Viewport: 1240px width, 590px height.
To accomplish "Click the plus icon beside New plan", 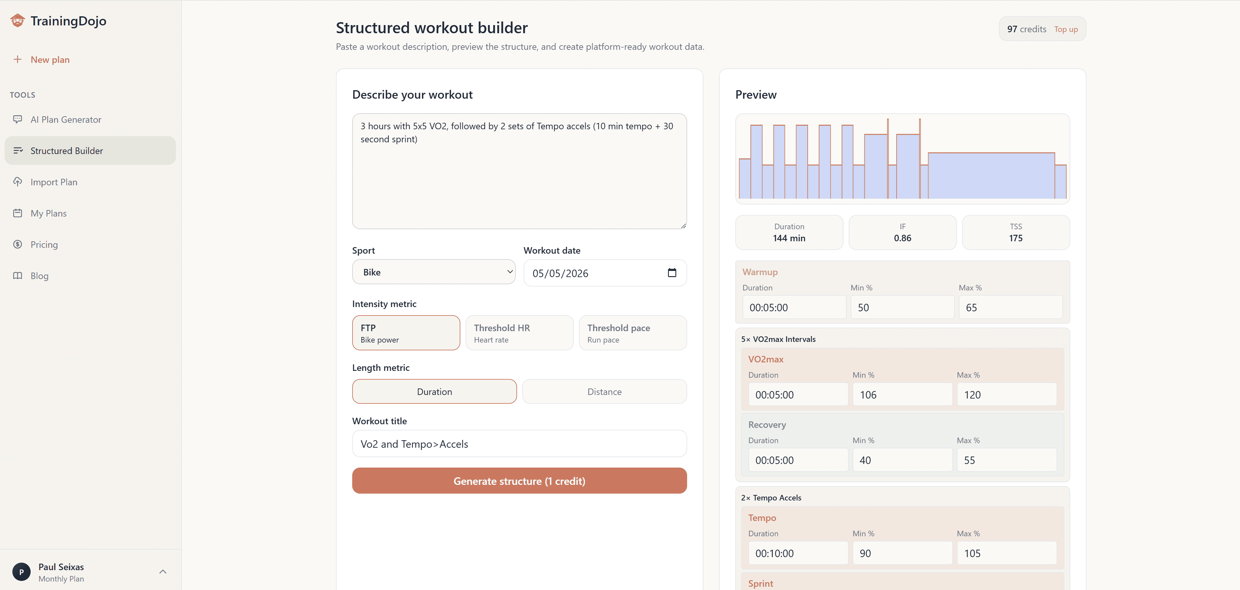I will click(x=18, y=59).
